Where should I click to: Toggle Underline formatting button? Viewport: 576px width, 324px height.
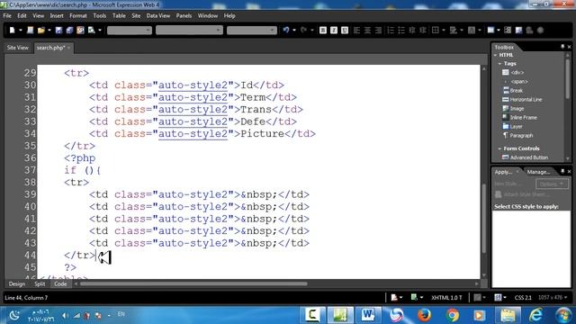[x=345, y=30]
